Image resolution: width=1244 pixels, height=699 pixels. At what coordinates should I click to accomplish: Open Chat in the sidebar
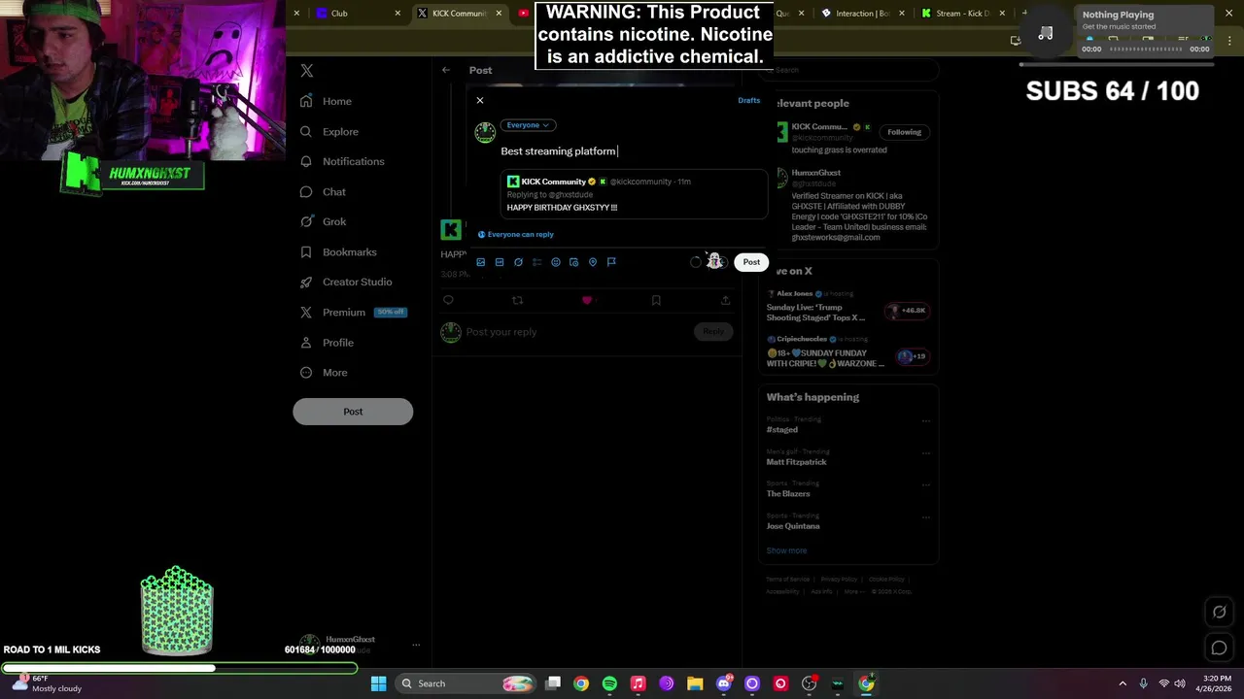click(323, 192)
